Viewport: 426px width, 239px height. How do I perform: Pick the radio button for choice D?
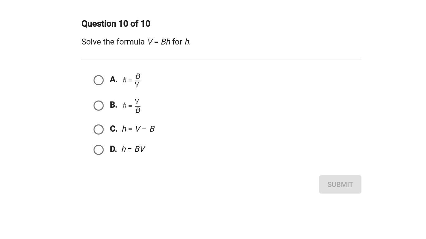pos(99,150)
